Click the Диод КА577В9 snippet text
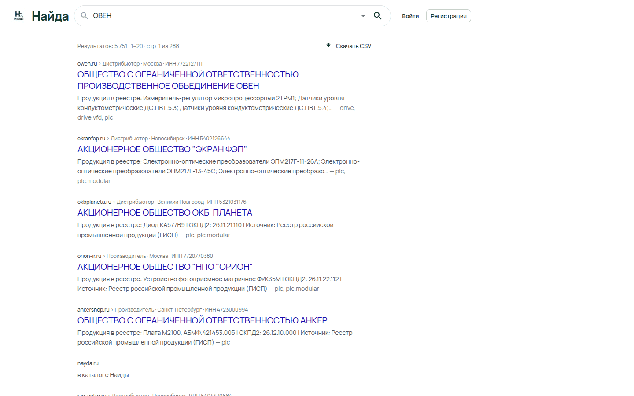The image size is (634, 396). [205, 230]
